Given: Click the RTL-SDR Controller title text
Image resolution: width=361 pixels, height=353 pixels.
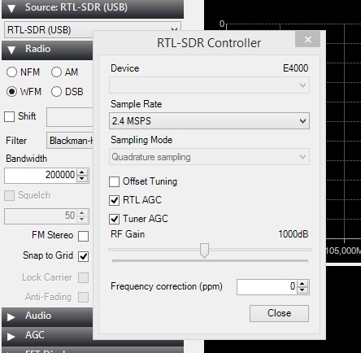Looking at the screenshot, I should click(x=209, y=43).
